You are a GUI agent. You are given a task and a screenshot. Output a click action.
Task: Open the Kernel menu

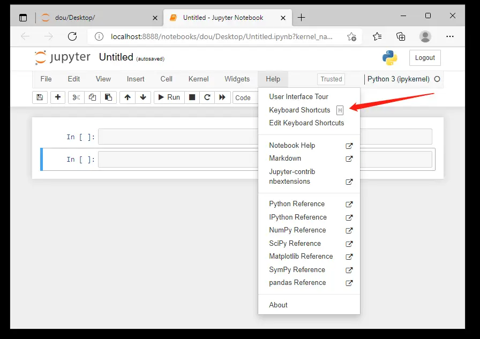point(198,79)
